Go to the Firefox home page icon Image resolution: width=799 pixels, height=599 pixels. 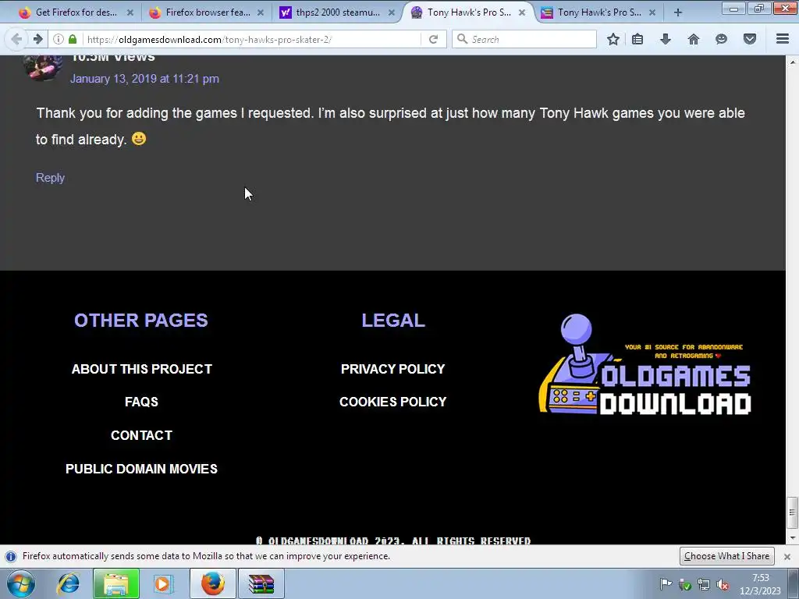(694, 39)
